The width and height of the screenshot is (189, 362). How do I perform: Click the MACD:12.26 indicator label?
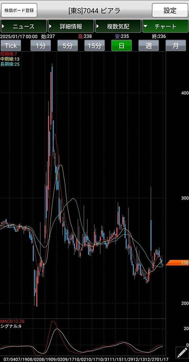pos(13,321)
